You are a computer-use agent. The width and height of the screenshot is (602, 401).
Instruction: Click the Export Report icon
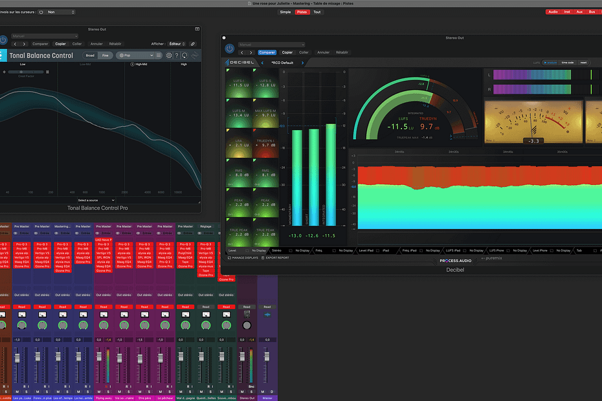click(263, 258)
